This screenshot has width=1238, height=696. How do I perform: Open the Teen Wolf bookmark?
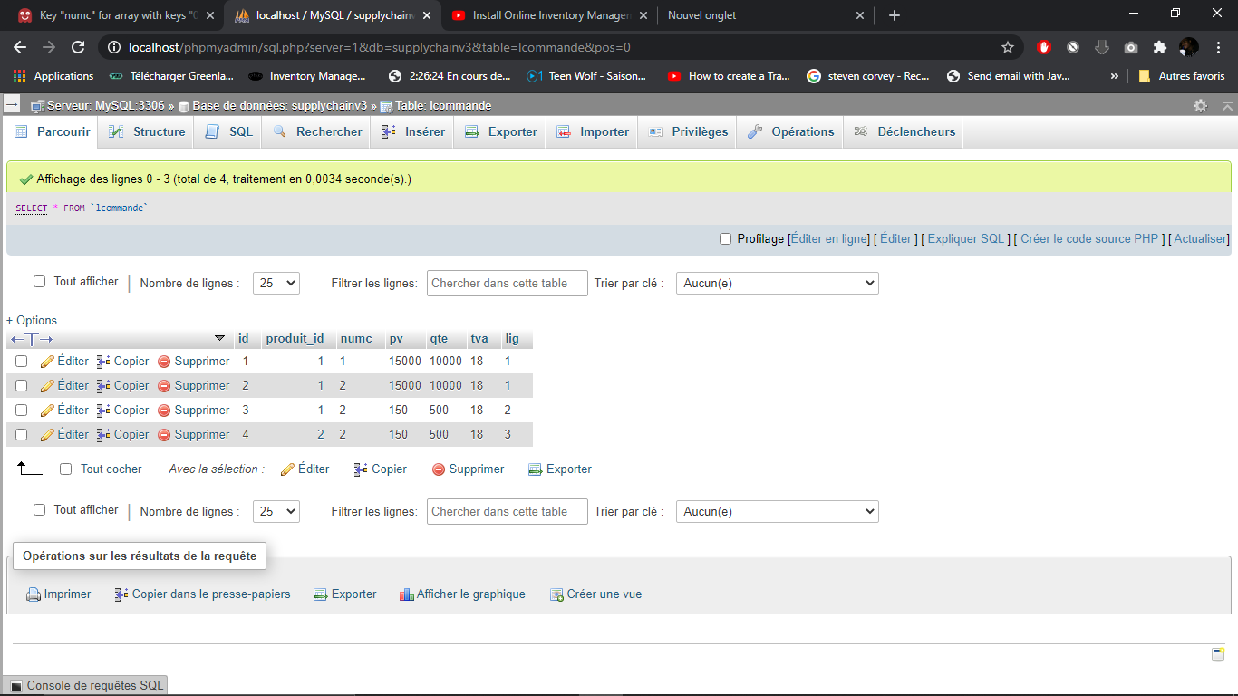click(x=587, y=76)
